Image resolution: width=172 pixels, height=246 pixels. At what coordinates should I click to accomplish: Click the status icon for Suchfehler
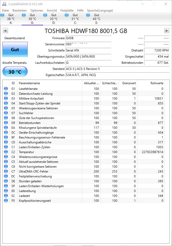6,113
